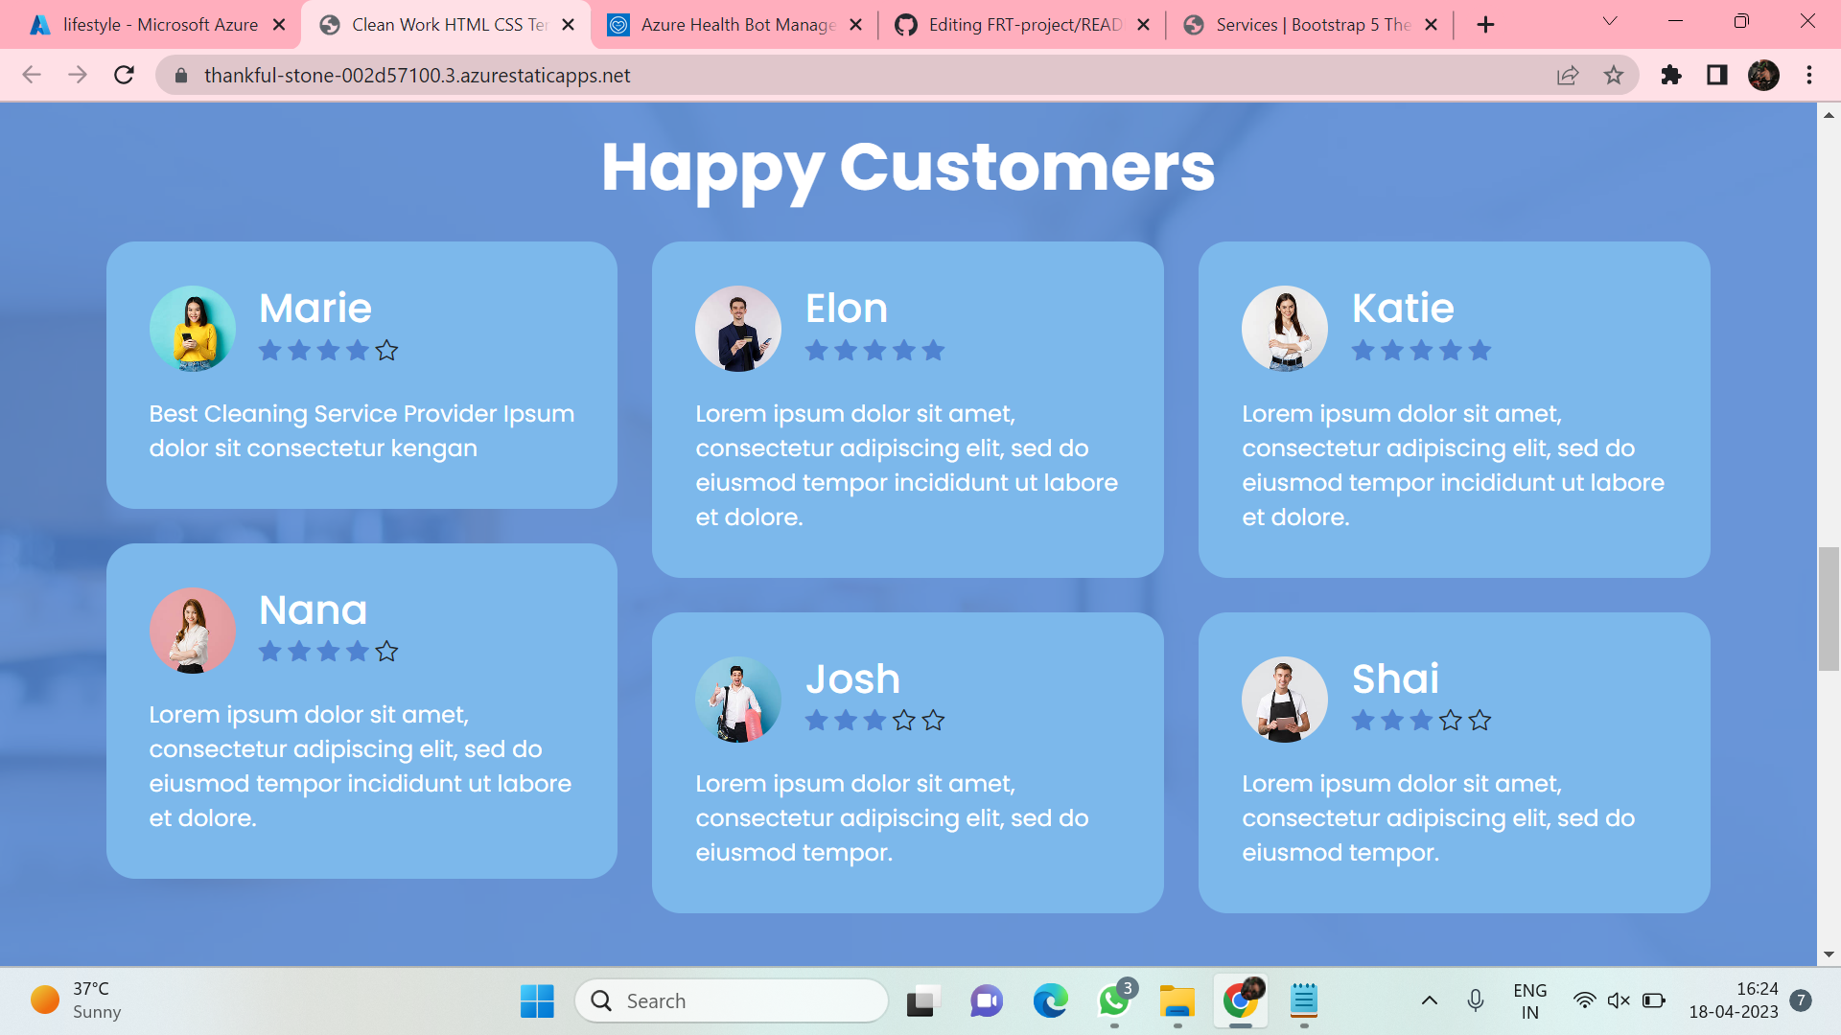
Task: Click the Chrome profile avatar icon
Action: click(x=1764, y=75)
